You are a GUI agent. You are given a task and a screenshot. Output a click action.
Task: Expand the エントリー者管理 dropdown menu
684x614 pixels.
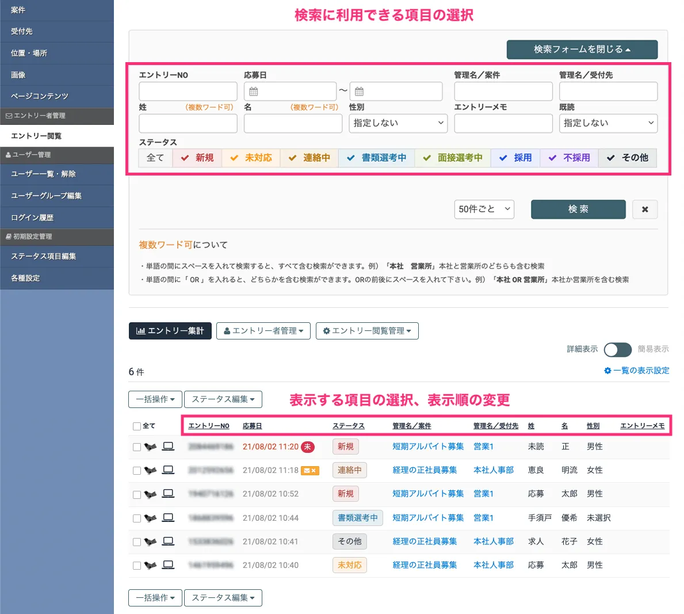click(x=263, y=331)
